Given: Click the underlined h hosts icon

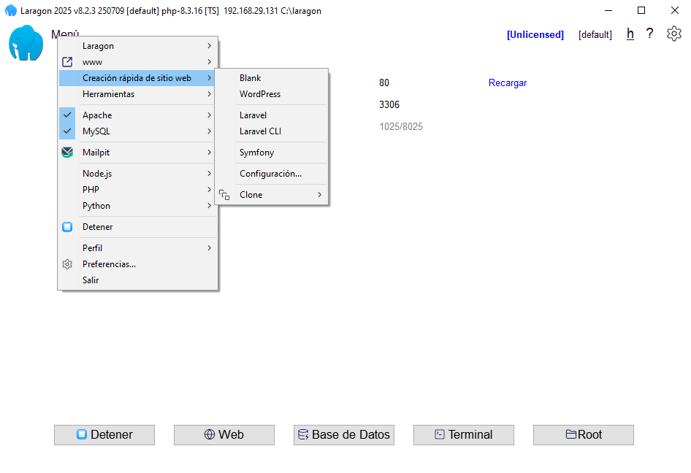Looking at the screenshot, I should pyautogui.click(x=630, y=34).
